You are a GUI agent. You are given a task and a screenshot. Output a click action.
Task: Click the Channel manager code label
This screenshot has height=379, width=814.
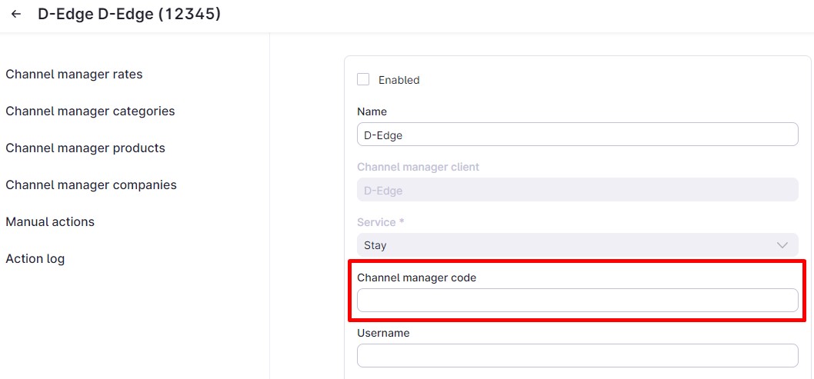[x=416, y=278]
